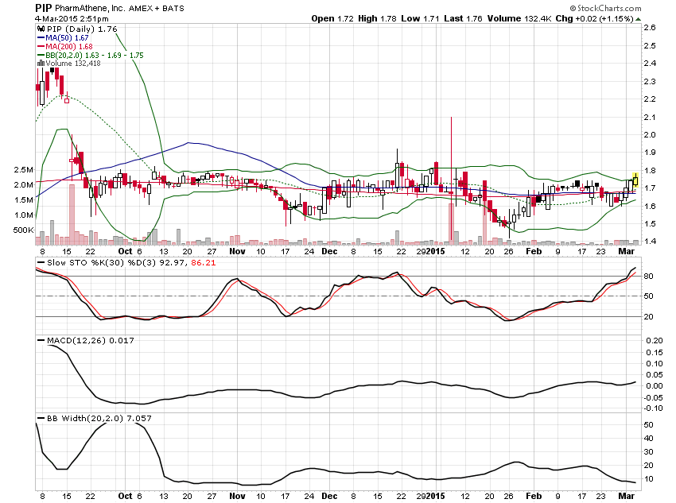This screenshot has width=676, height=503.
Task: Click the High 1.78 quote value
Action: point(377,18)
